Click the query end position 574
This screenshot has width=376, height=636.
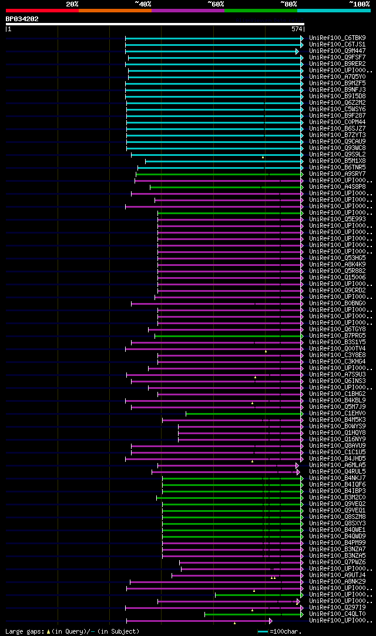tap(297, 29)
